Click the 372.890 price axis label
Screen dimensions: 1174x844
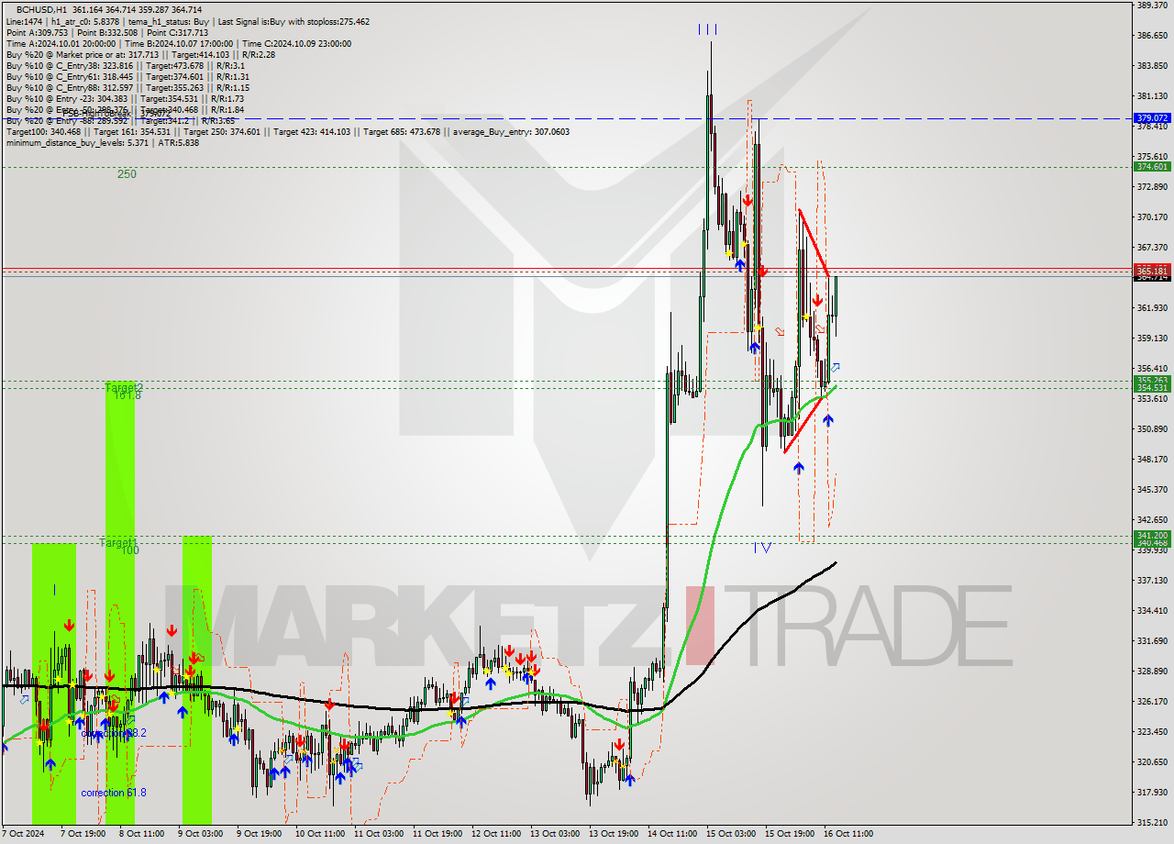(1152, 187)
